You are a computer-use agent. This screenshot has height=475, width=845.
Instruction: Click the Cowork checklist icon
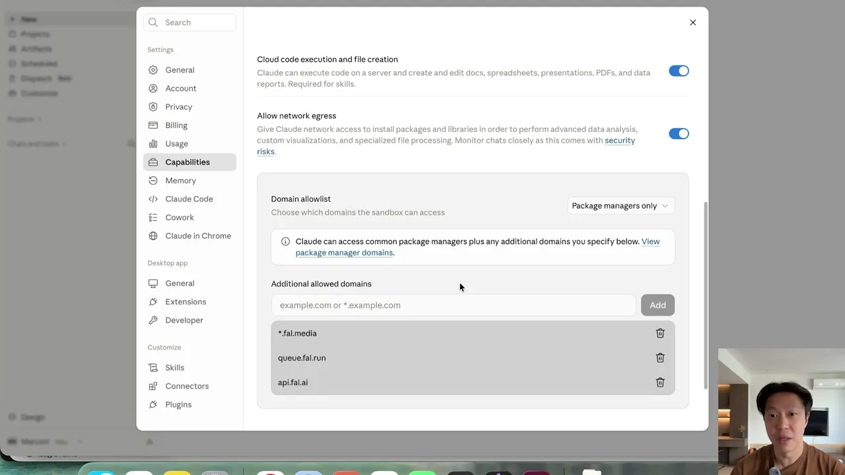click(x=153, y=218)
